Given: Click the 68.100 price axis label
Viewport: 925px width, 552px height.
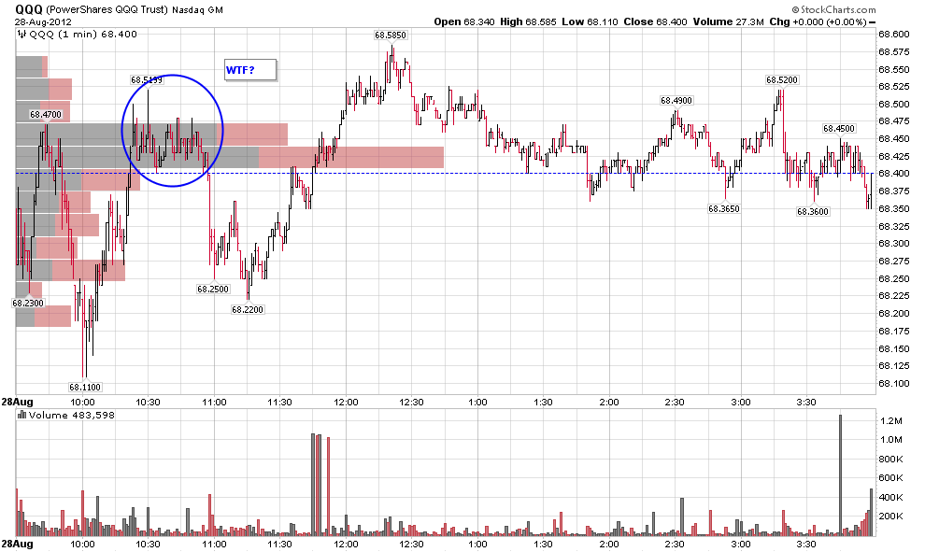Looking at the screenshot, I should [894, 383].
